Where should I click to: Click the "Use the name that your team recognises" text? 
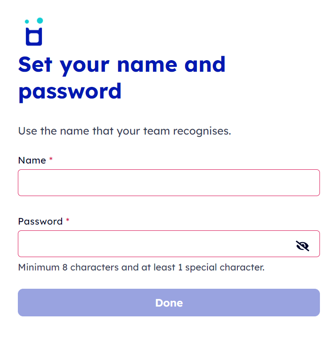pos(124,131)
